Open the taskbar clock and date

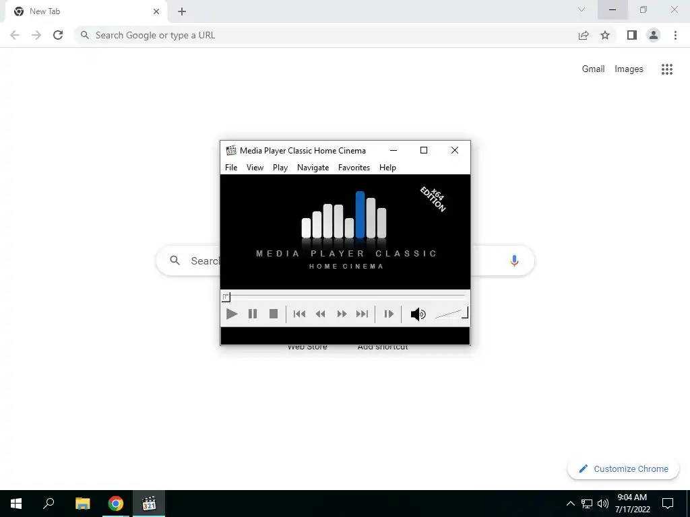pos(632,504)
